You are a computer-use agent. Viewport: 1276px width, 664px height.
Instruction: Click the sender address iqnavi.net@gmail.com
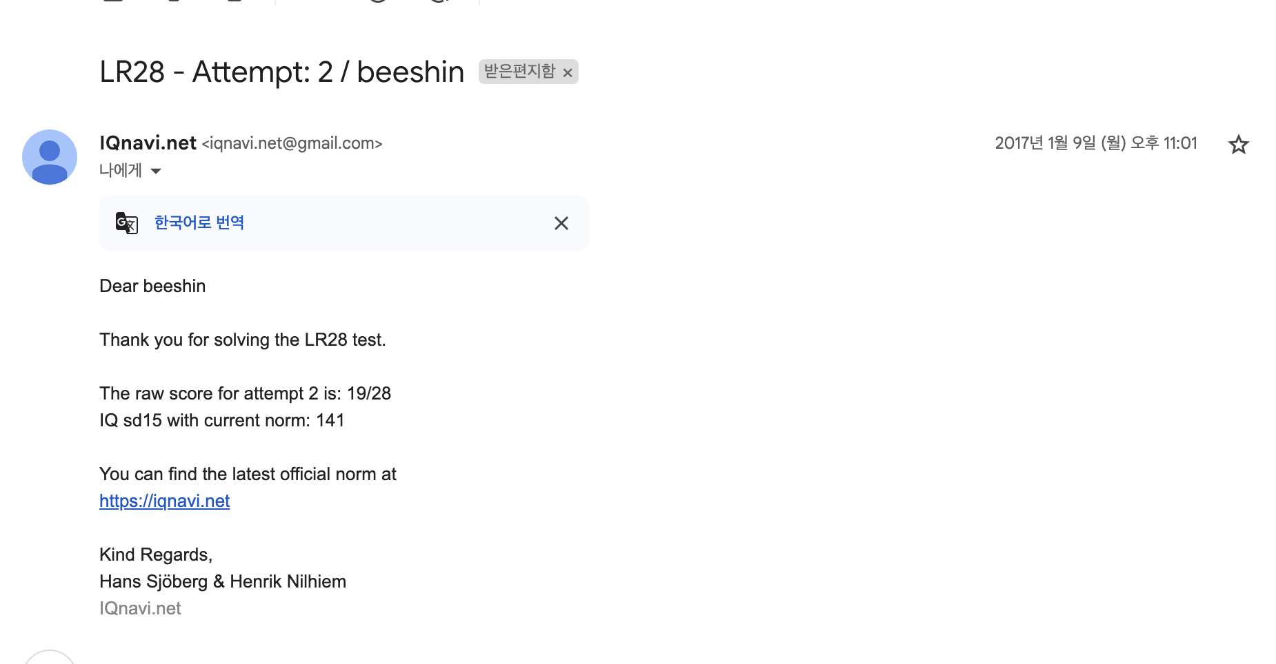pos(292,143)
